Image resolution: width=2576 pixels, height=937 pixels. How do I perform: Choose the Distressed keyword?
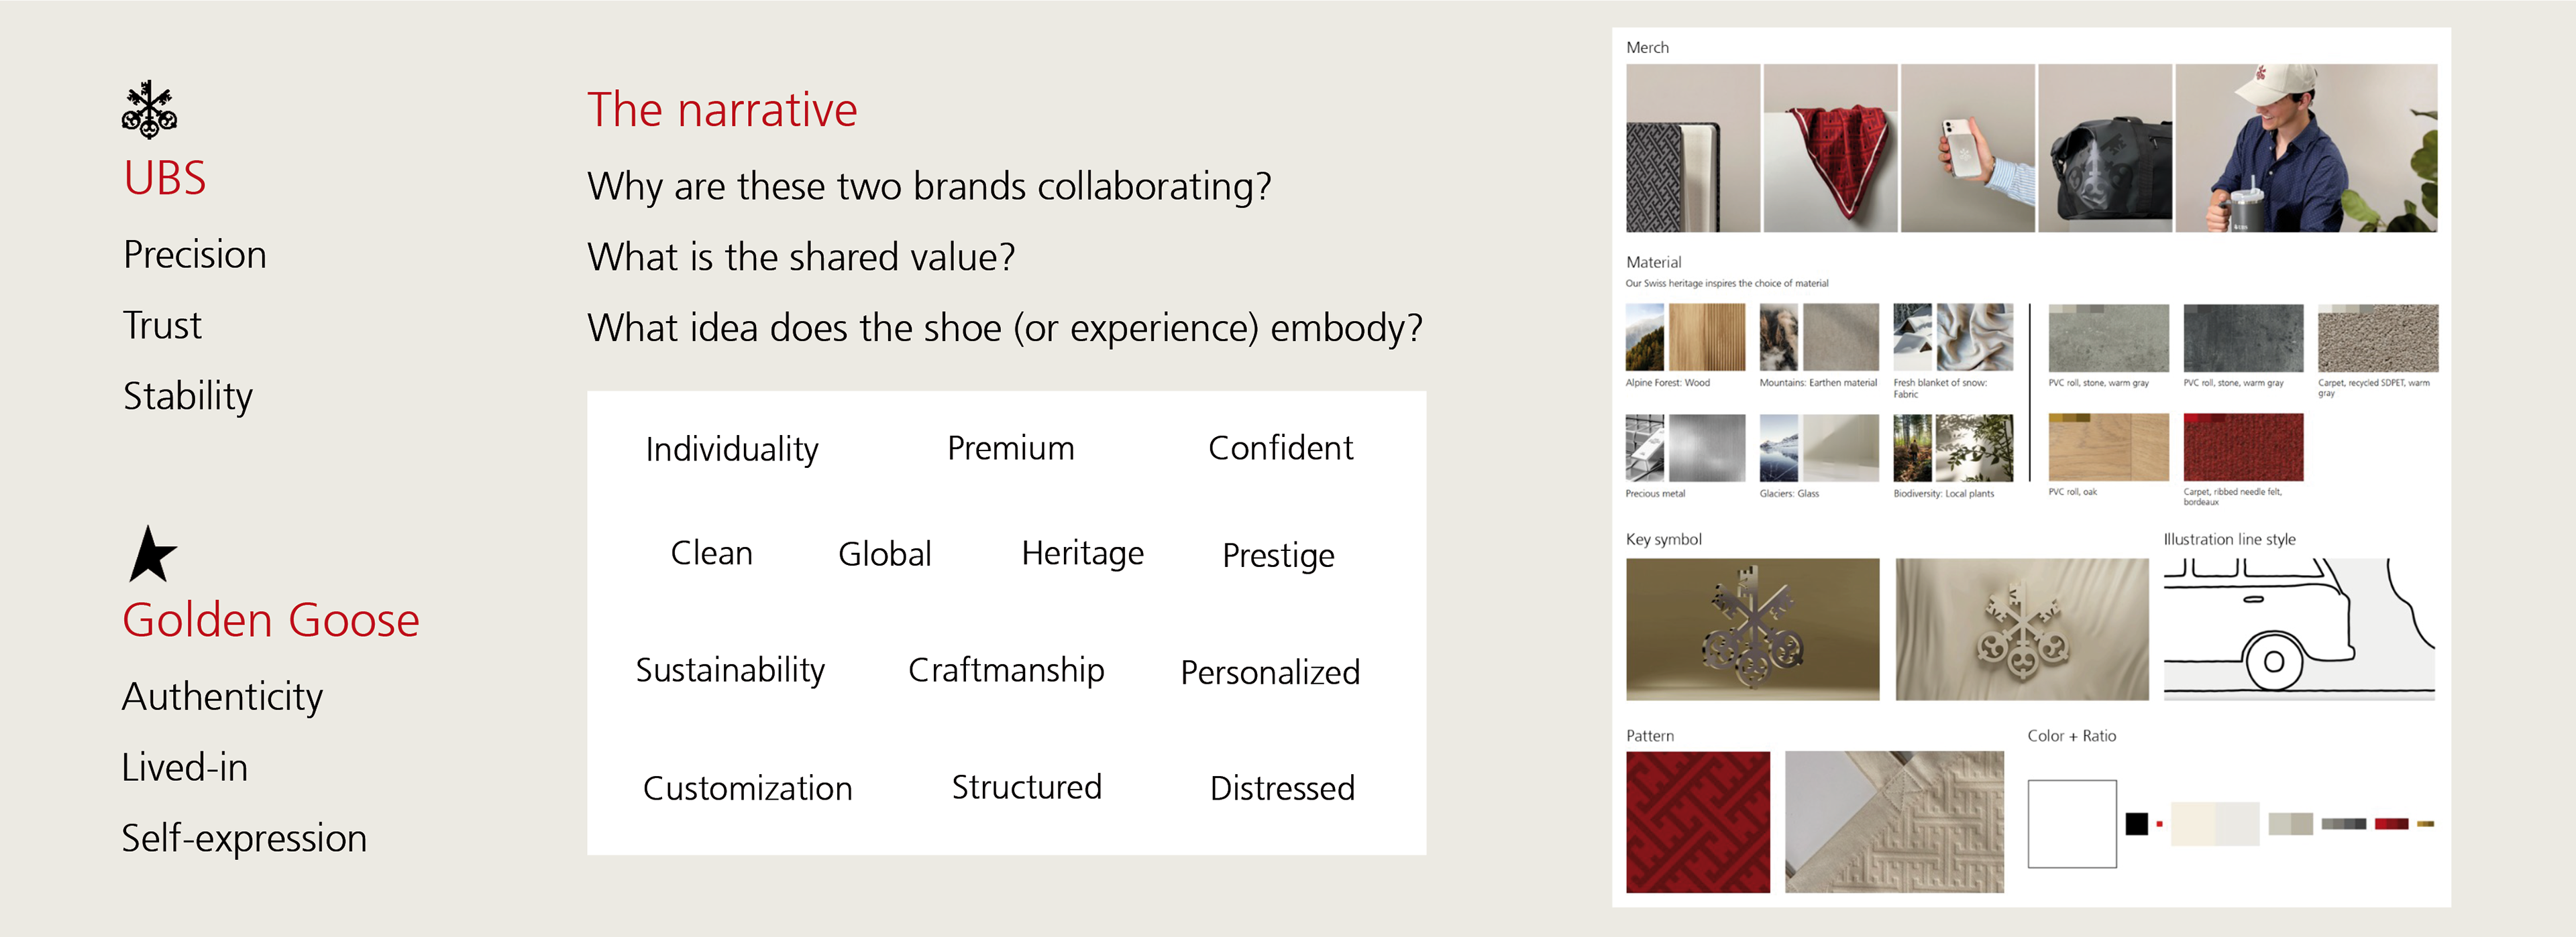[1282, 788]
